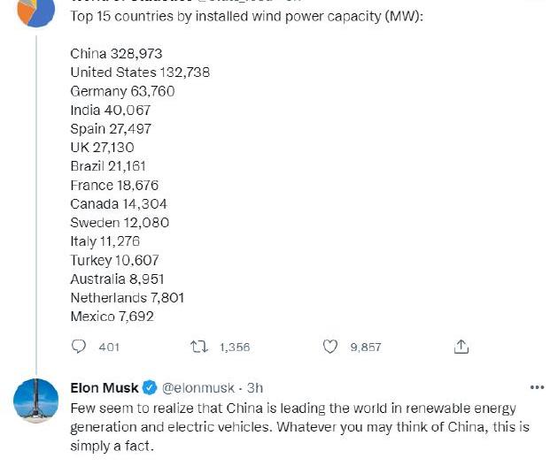Screen dimensions: 558x466
Task: Open Elon Musk's profile picture
Action: (35, 401)
